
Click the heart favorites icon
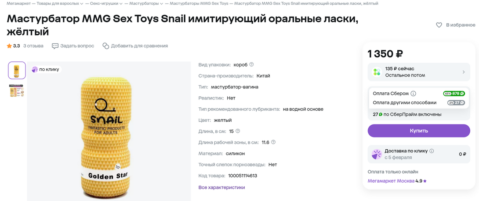pos(439,25)
